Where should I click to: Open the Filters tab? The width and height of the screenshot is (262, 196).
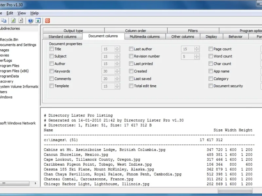tap(193, 31)
